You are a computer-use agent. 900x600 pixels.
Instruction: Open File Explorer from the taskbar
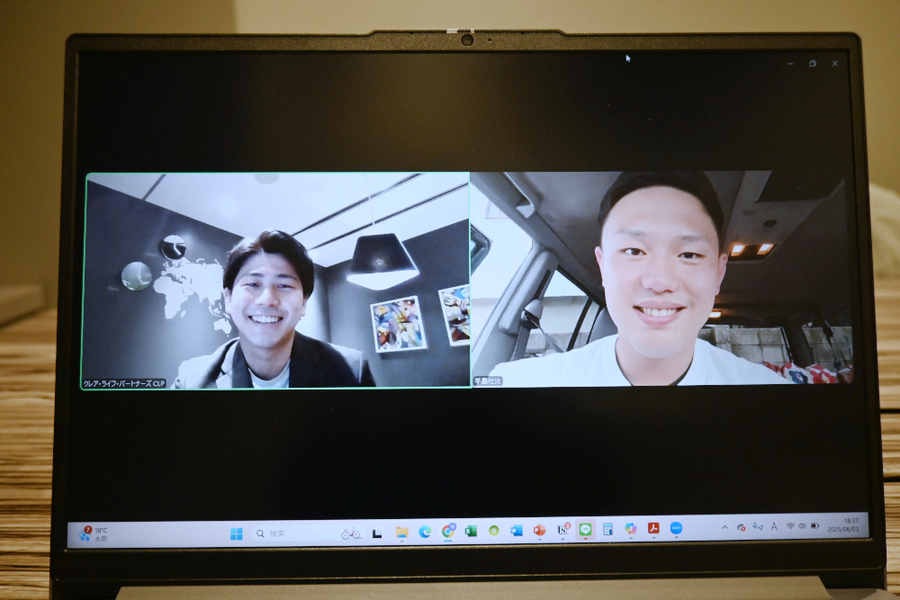401,533
